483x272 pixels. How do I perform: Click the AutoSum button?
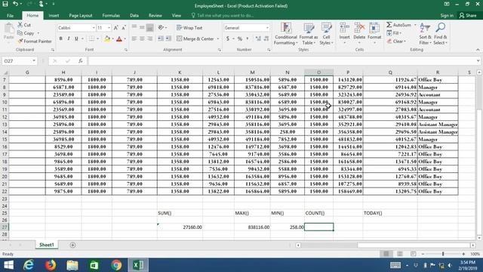[399, 25]
